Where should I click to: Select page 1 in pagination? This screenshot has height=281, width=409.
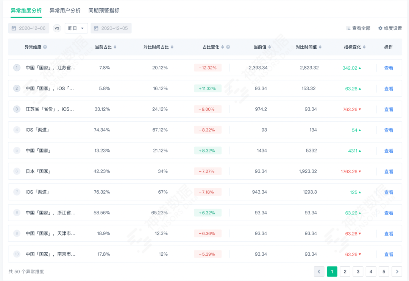[x=332, y=272]
